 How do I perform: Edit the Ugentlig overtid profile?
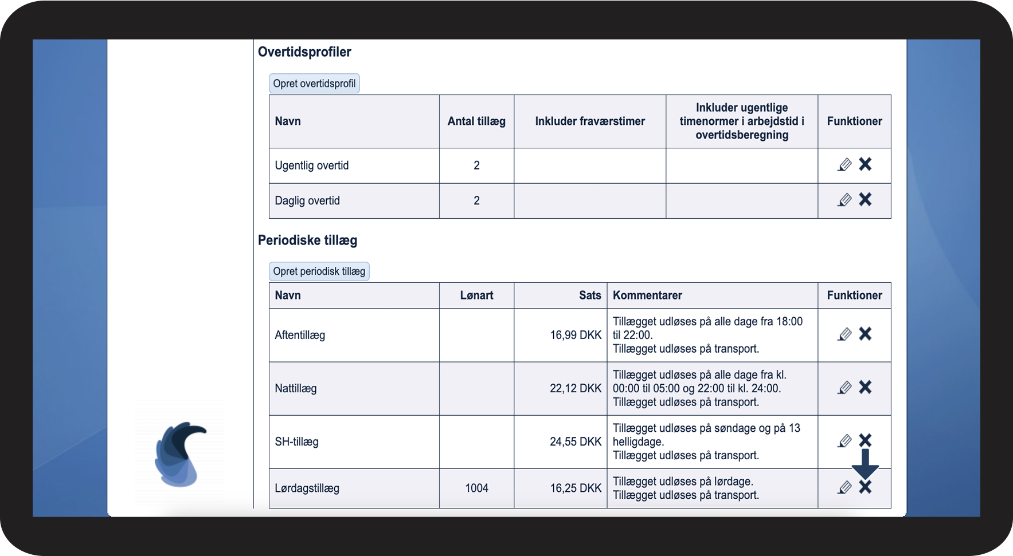[844, 165]
